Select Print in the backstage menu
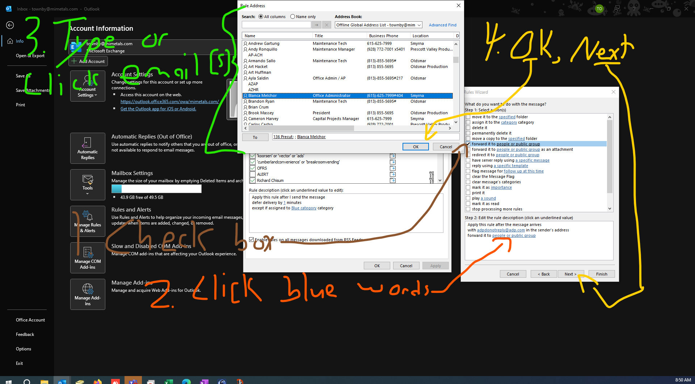This screenshot has width=695, height=384. pyautogui.click(x=20, y=105)
